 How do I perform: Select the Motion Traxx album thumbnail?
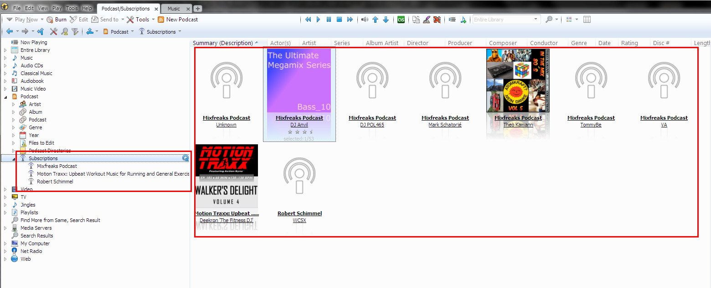click(227, 176)
